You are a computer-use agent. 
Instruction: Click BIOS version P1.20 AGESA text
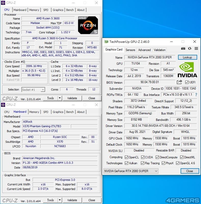pos(60,163)
